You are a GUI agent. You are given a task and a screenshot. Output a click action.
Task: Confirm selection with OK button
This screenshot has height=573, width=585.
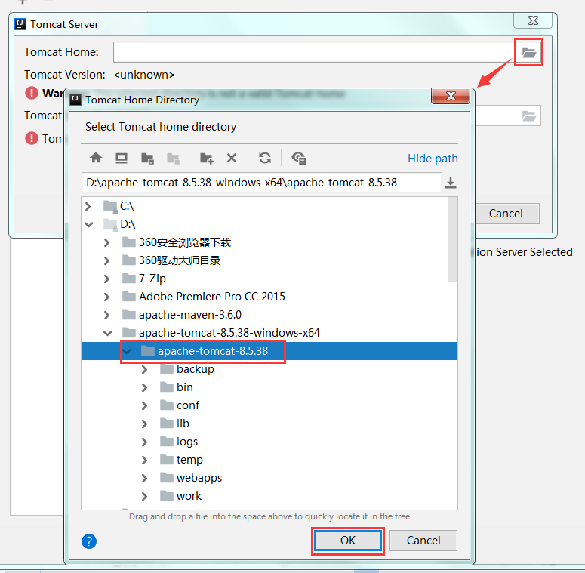pyautogui.click(x=348, y=541)
